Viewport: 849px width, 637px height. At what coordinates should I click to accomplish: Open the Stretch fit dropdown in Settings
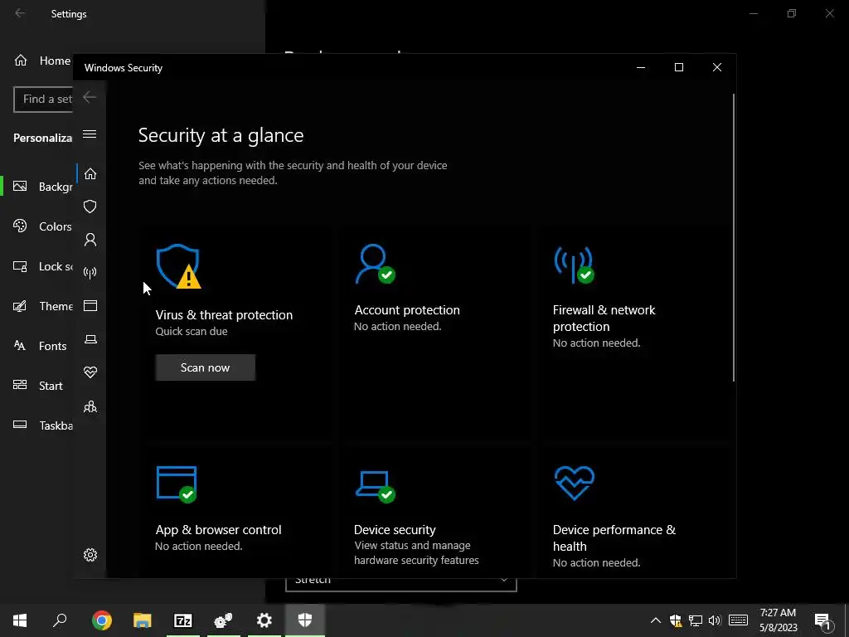coord(400,584)
